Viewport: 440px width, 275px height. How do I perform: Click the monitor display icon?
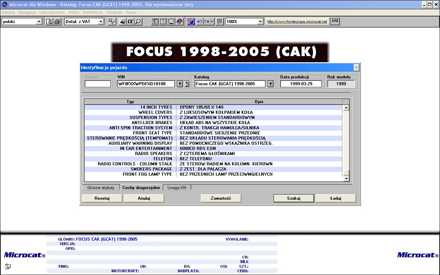[171, 21]
